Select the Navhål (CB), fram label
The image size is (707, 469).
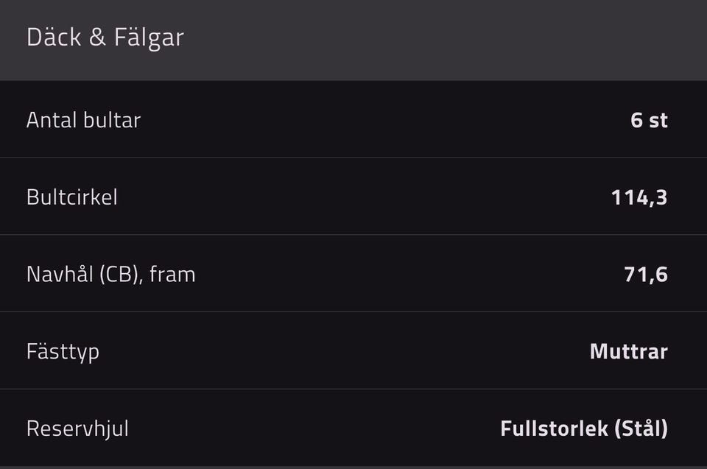[110, 275]
